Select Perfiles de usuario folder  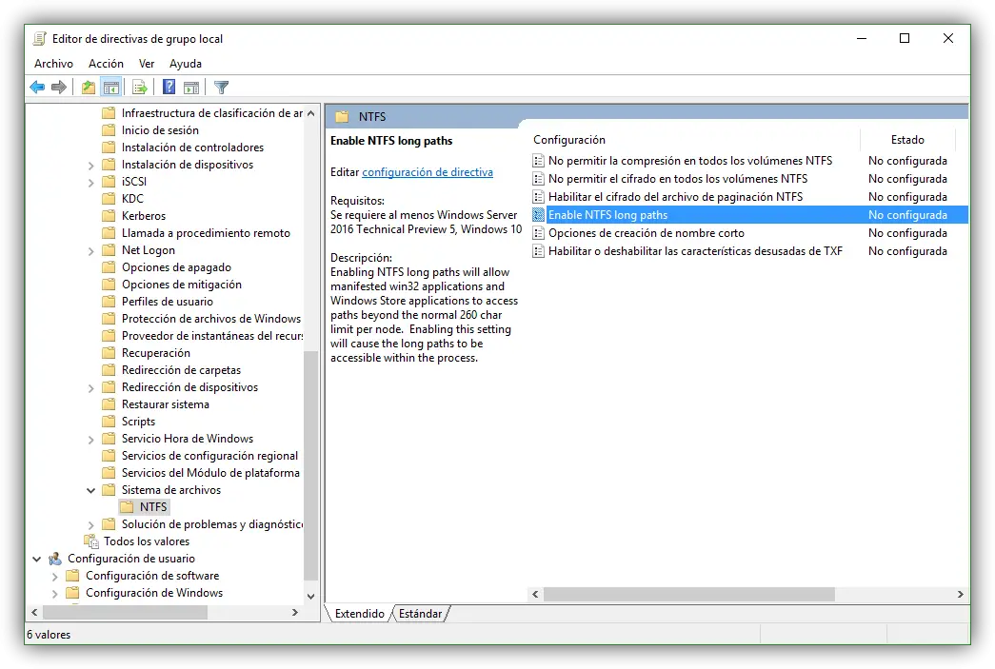(168, 302)
